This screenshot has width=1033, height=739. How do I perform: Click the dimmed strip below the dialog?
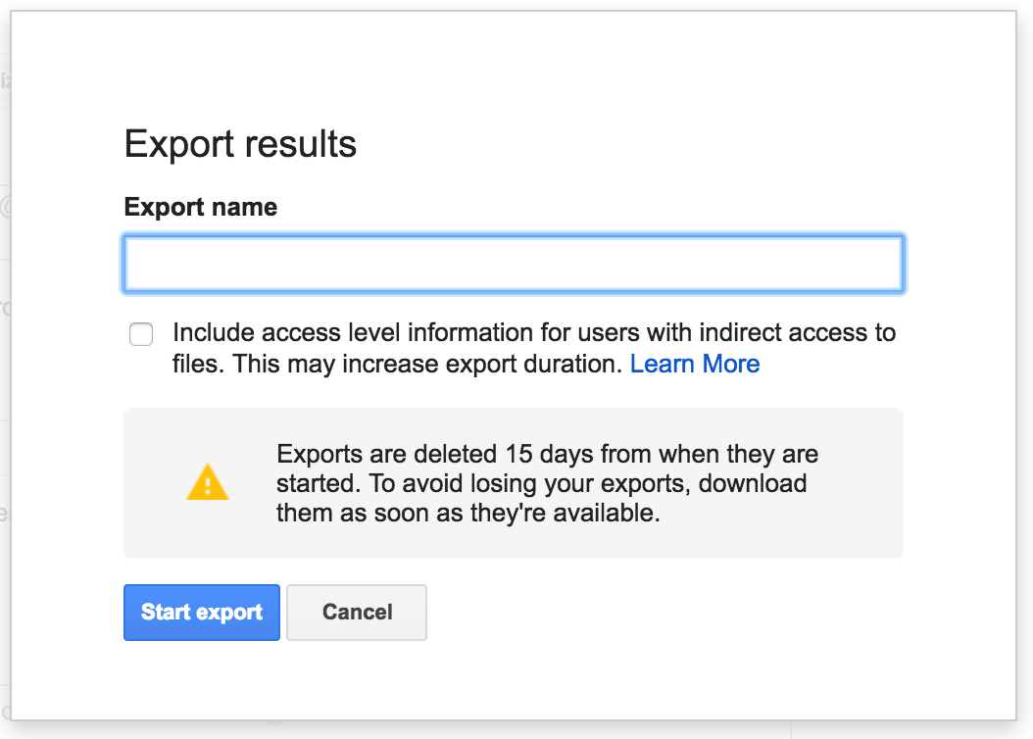tap(516, 730)
